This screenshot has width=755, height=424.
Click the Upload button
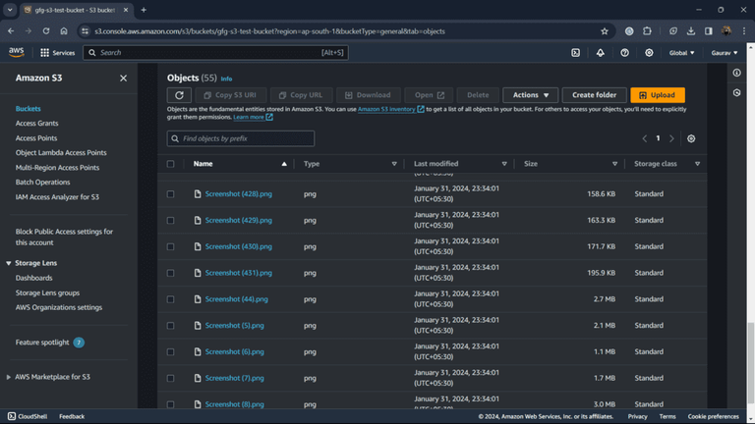coord(658,95)
